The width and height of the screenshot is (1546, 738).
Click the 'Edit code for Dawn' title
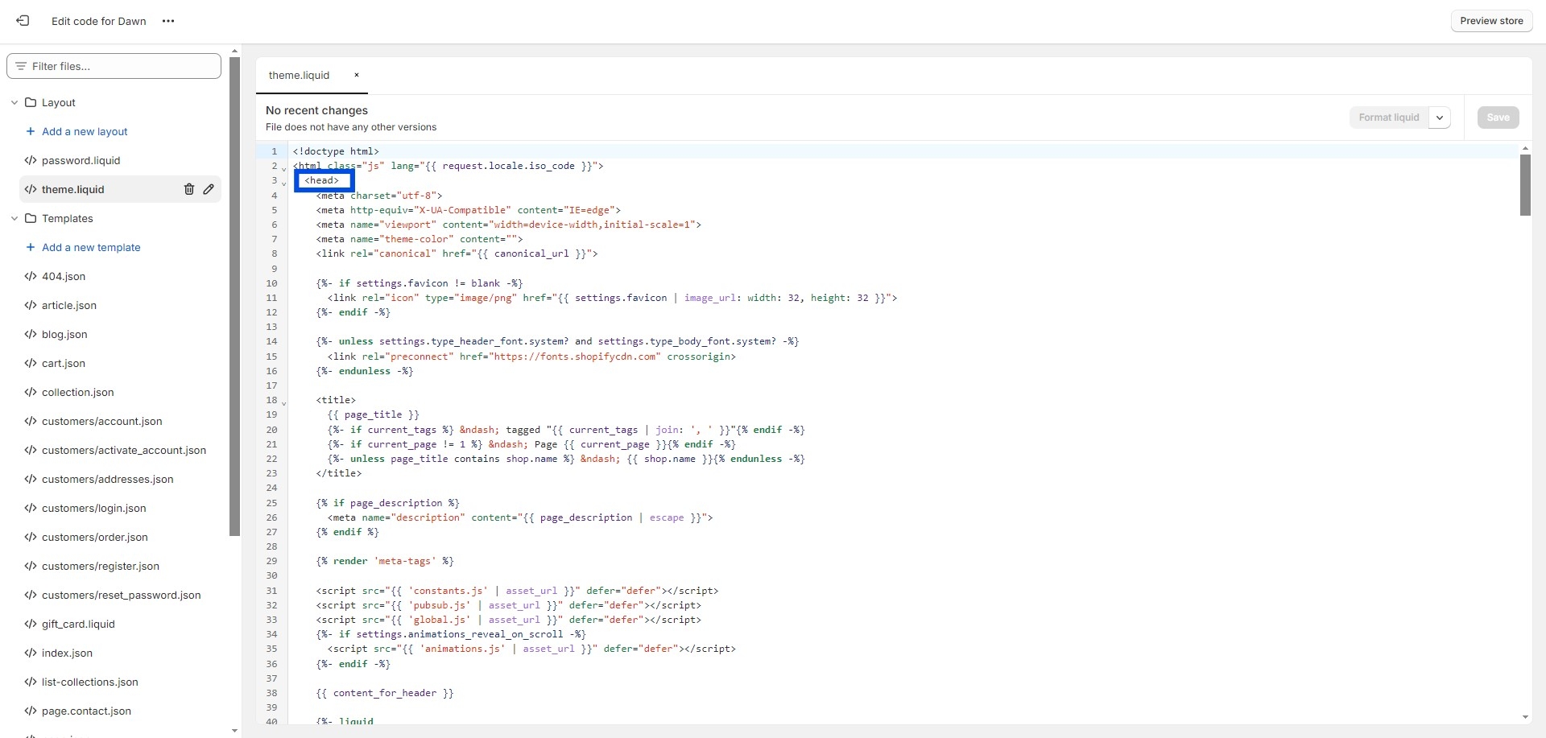point(99,21)
